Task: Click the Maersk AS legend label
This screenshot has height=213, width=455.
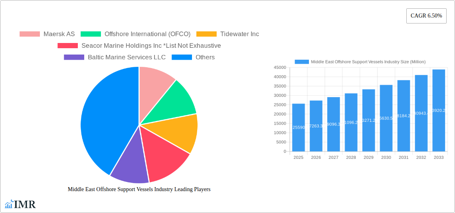Action: (59, 34)
